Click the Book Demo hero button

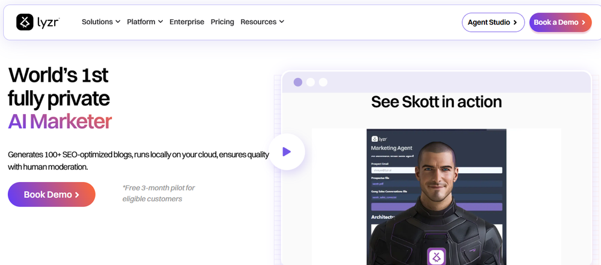pyautogui.click(x=52, y=195)
